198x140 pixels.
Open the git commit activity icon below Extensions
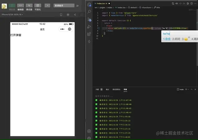(x=89, y=41)
